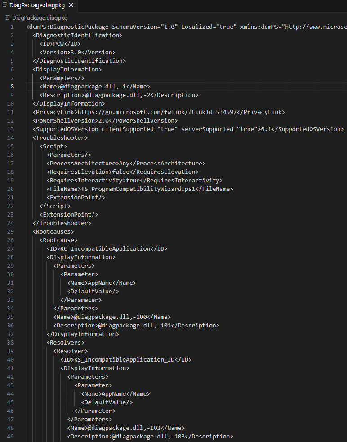Click line number 8 in the gutter
This screenshot has width=347, height=442.
pyautogui.click(x=12, y=86)
